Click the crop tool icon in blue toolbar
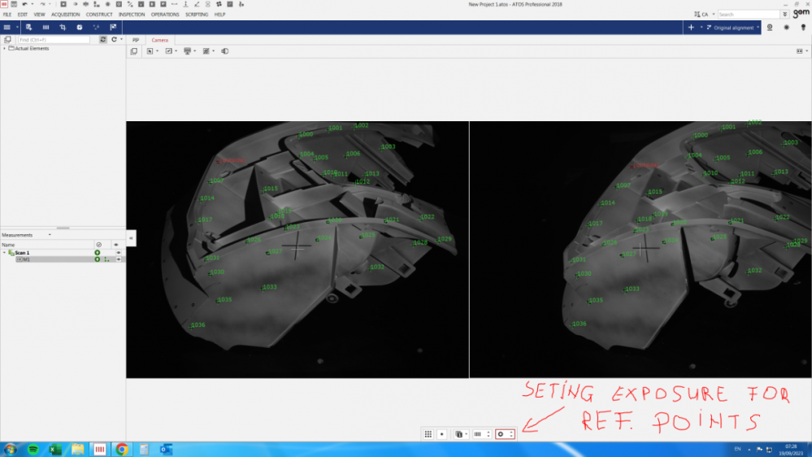 63,27
